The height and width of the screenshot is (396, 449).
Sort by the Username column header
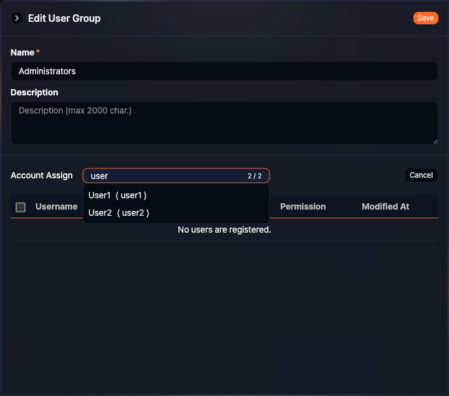[x=56, y=206]
